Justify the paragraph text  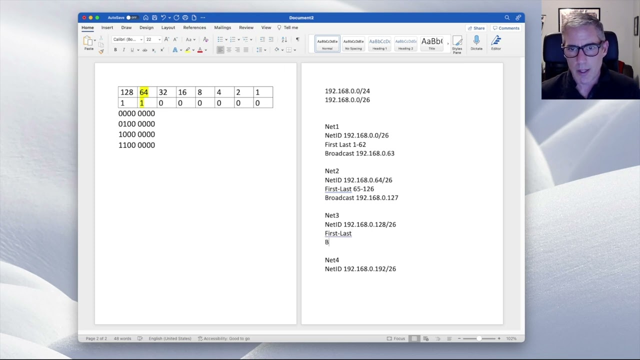(x=245, y=50)
